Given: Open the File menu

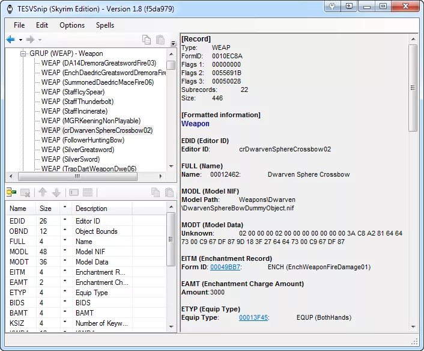Looking at the screenshot, I should point(19,25).
